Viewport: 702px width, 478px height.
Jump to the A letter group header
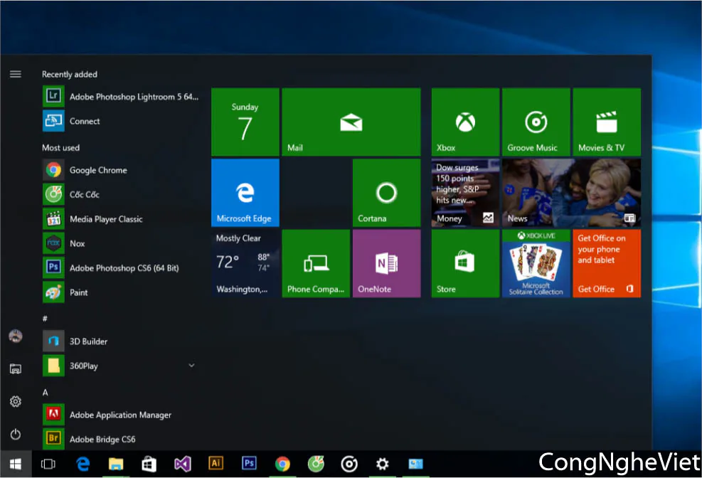[x=46, y=393]
